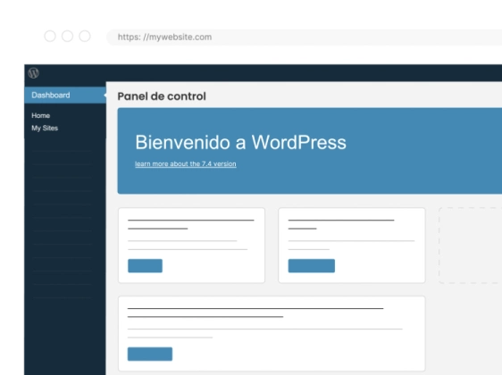Viewport: 502px width, 375px height.
Task: Click the mywebsite.com address bar
Action: coord(304,37)
